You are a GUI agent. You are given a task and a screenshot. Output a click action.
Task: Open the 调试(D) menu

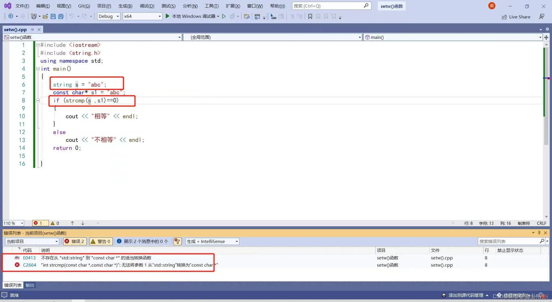click(x=147, y=6)
